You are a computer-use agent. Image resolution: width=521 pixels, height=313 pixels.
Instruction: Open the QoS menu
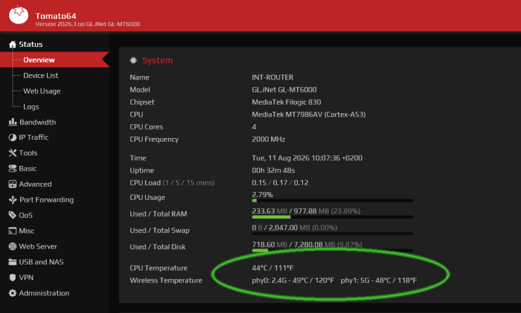25,215
